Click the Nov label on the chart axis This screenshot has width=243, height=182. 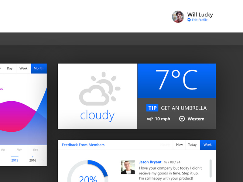pos(19,150)
